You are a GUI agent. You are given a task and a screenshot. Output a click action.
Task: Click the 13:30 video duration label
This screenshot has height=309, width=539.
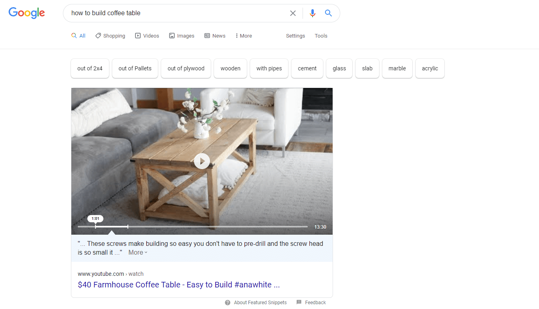tap(320, 227)
